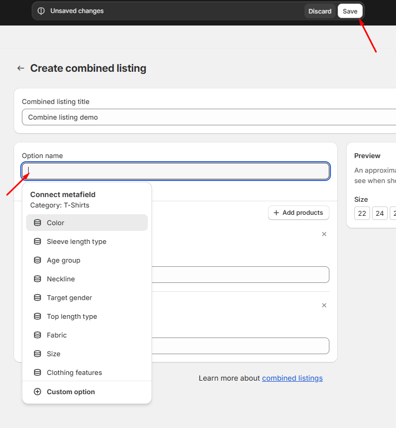Edit the Combined listing title field
The width and height of the screenshot is (396, 428).
click(208, 117)
